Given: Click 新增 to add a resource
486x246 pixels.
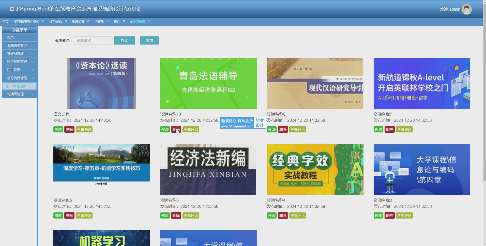Looking at the screenshot, I should point(149,41).
